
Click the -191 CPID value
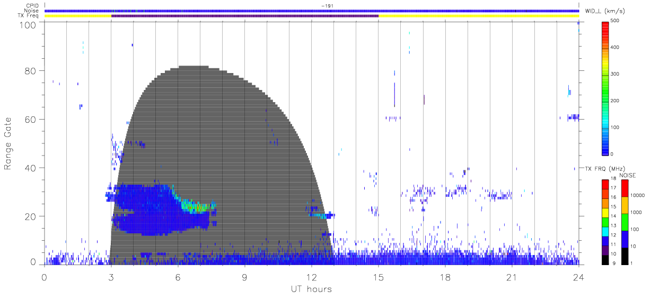(x=327, y=6)
